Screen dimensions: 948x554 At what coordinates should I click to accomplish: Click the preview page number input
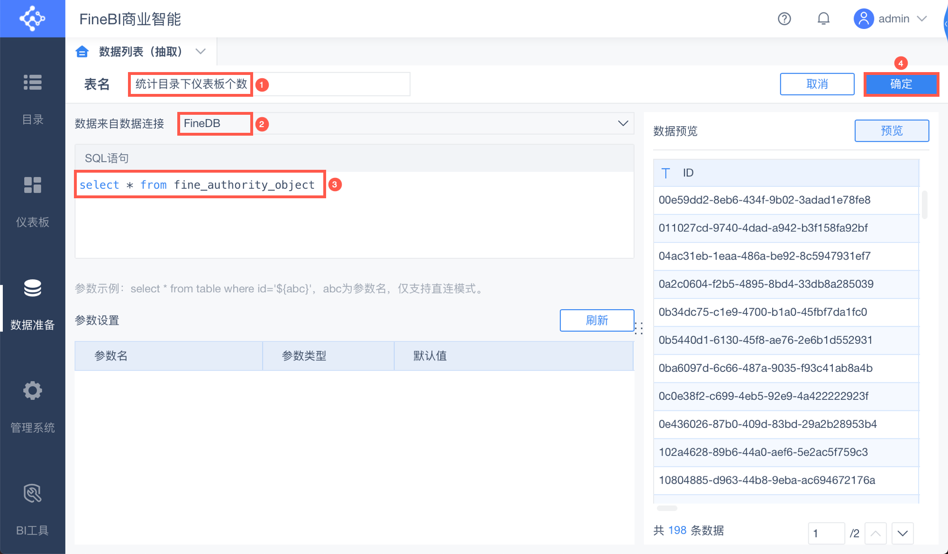pyautogui.click(x=826, y=533)
